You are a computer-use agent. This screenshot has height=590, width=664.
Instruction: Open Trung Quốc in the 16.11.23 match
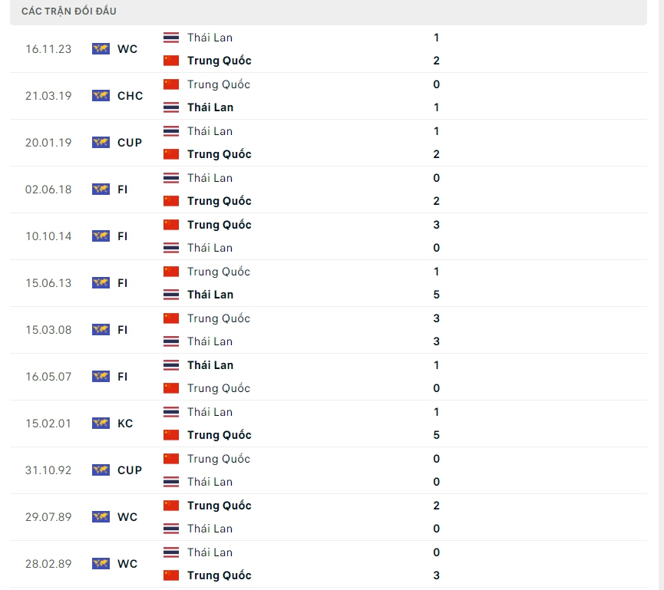219,61
